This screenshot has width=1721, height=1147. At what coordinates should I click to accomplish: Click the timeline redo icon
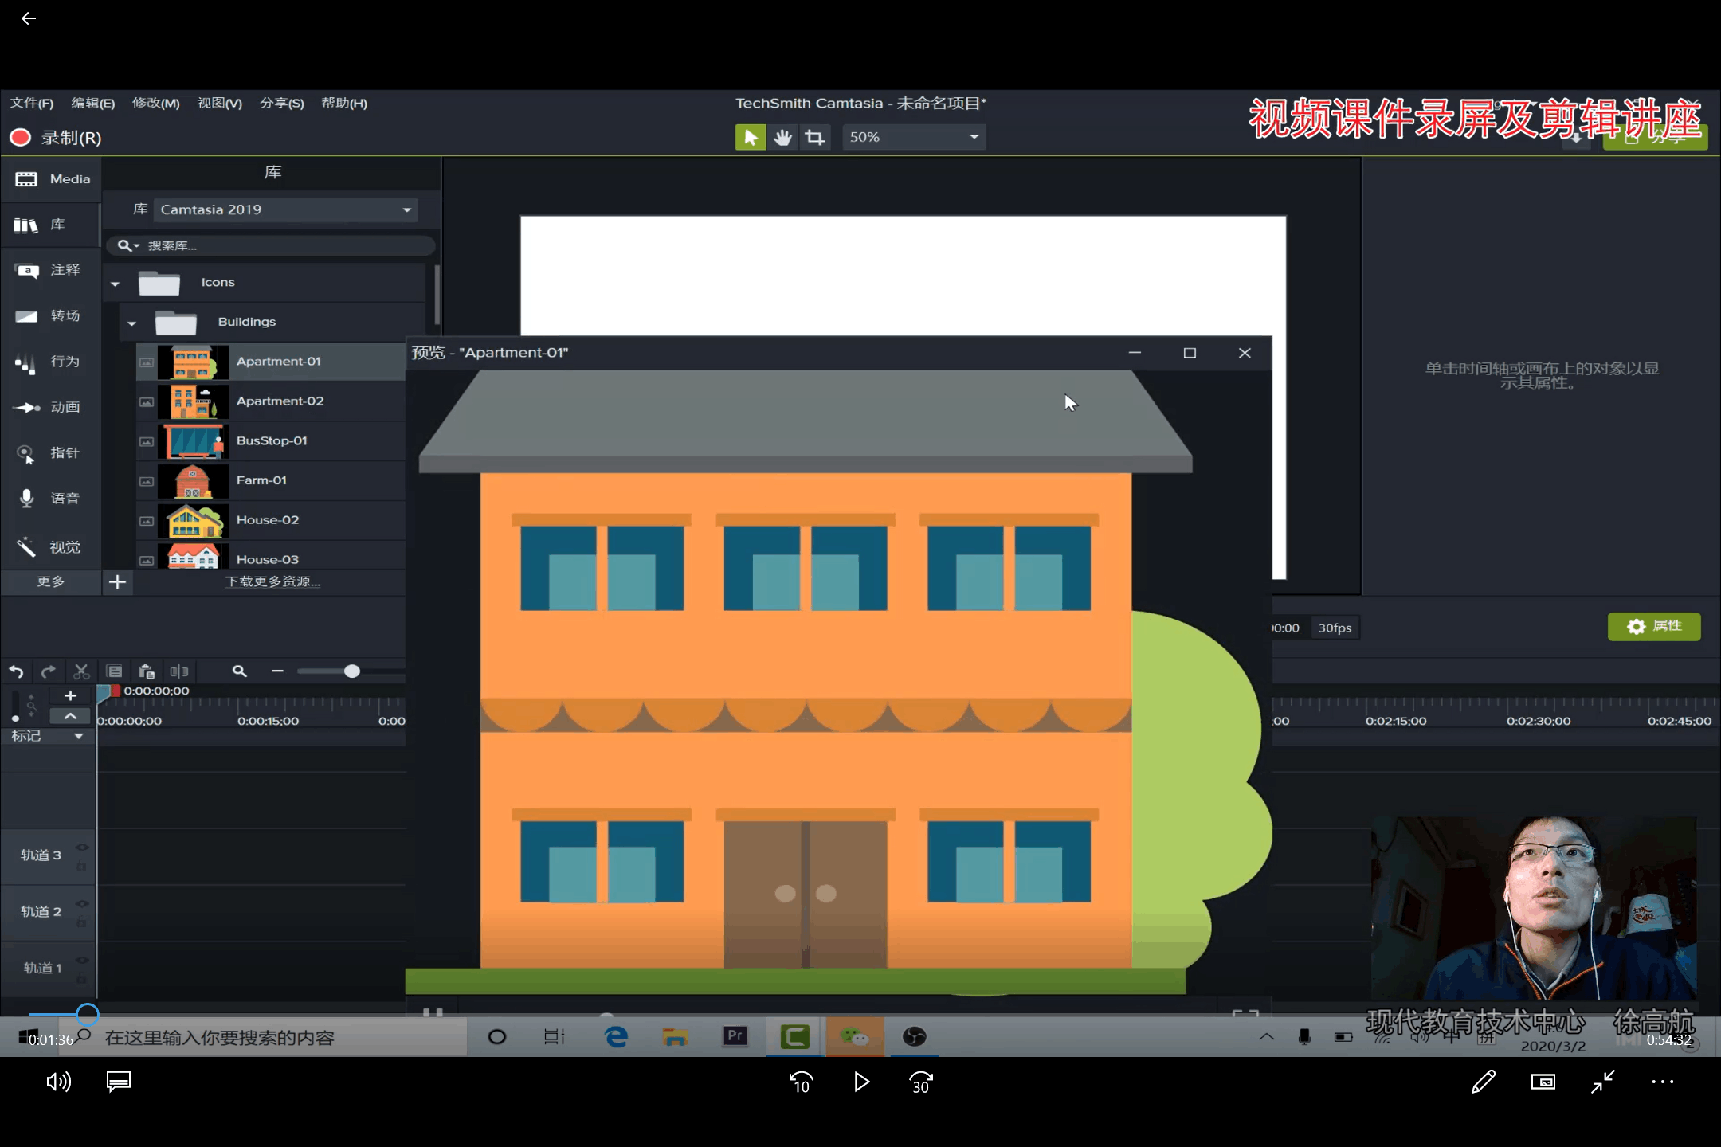pos(49,671)
